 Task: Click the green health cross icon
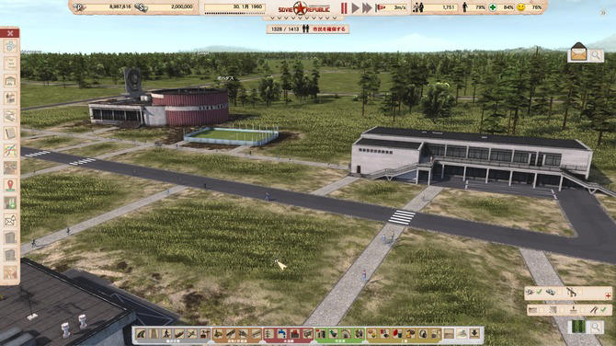[x=493, y=7]
